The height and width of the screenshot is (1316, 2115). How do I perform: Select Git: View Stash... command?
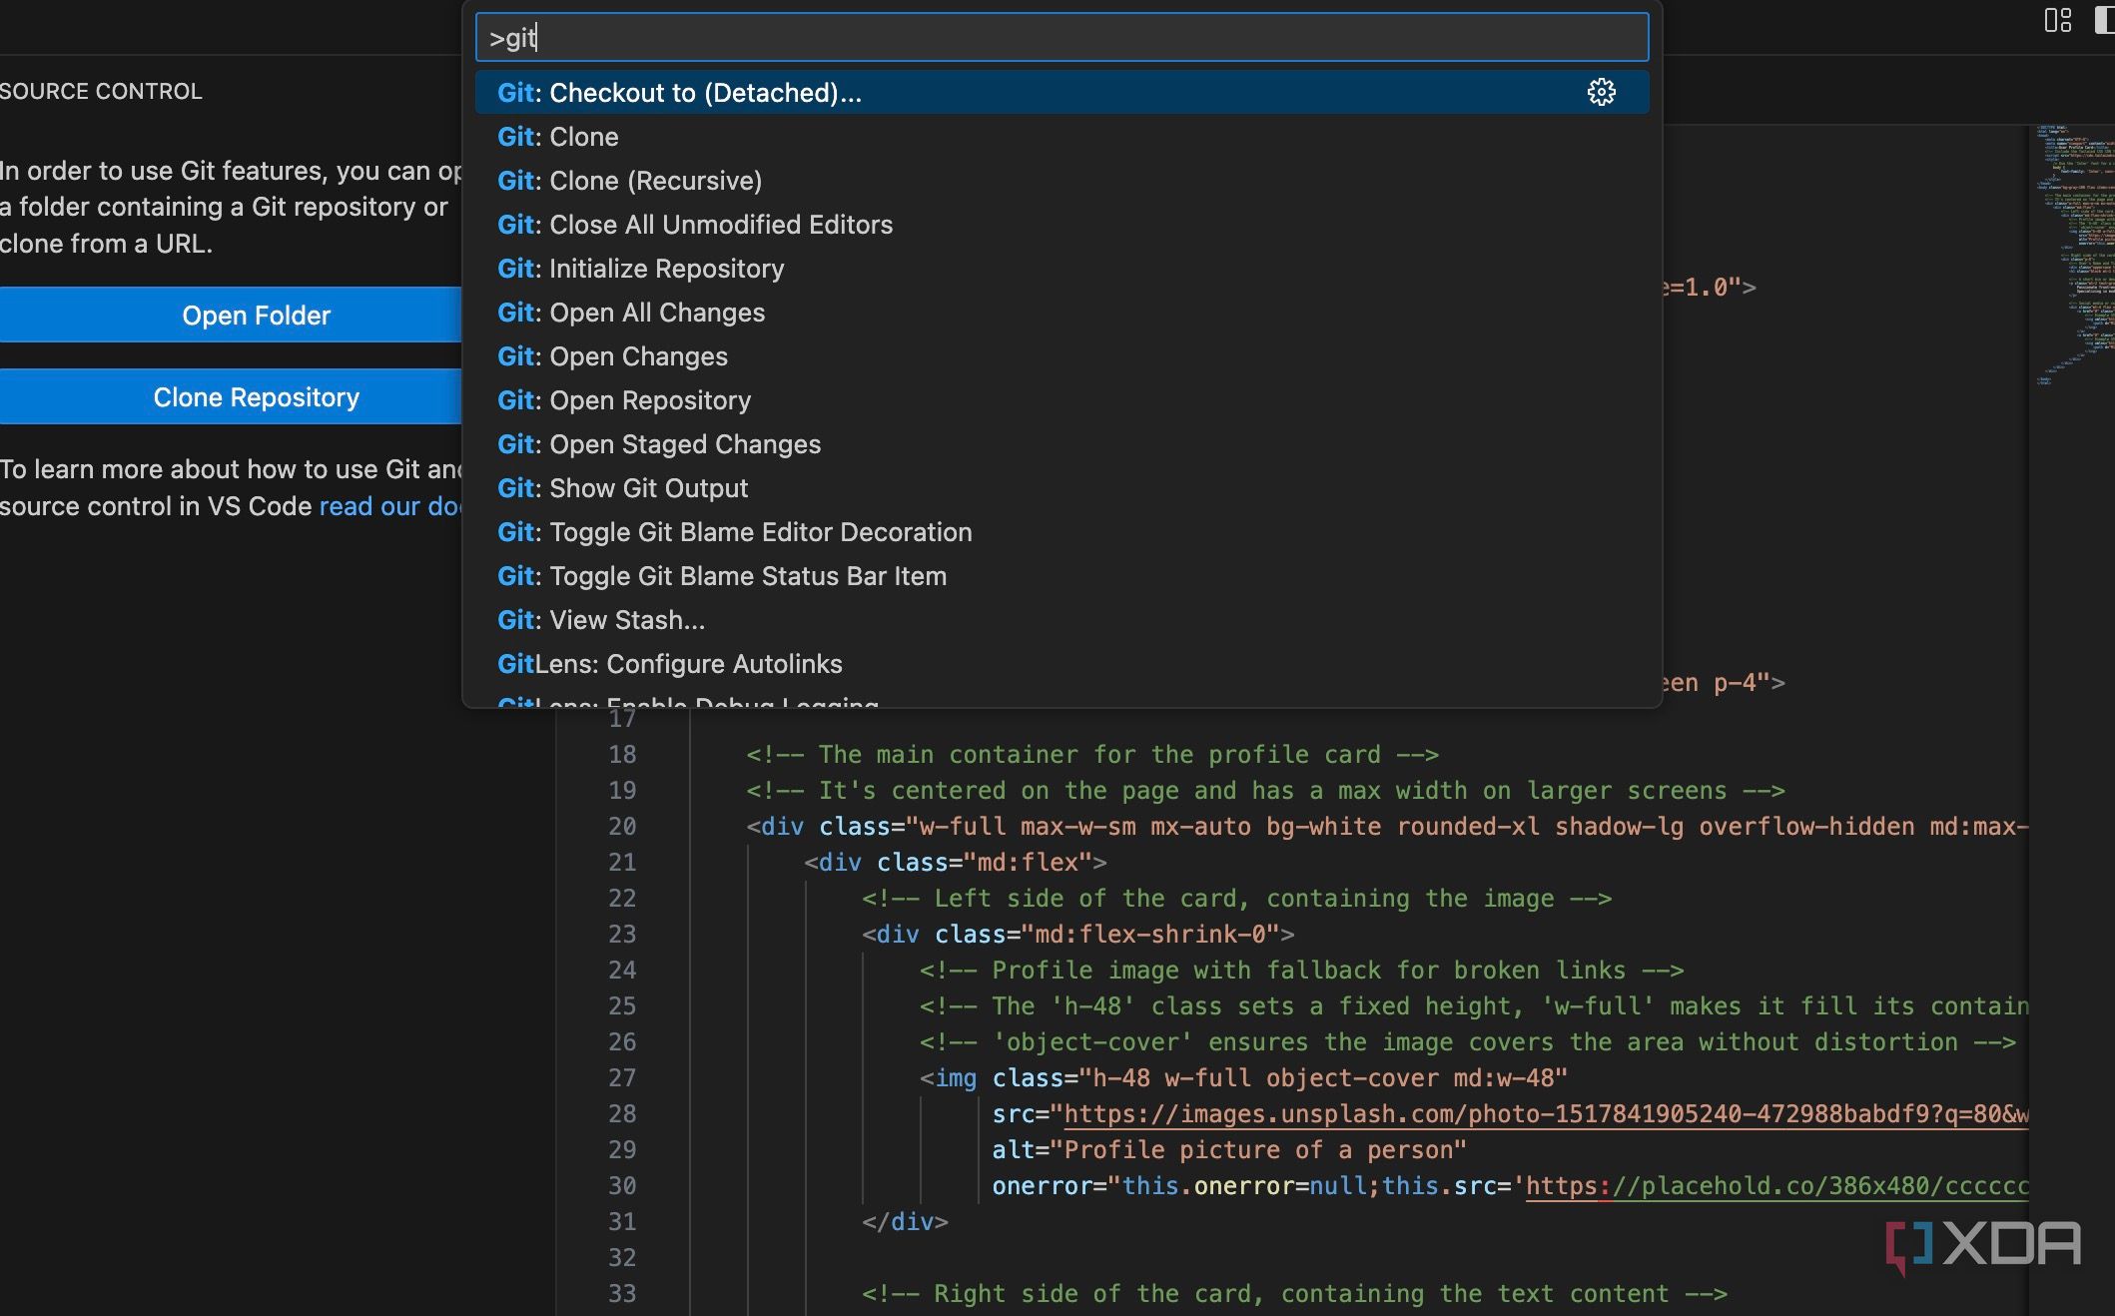1061,620
